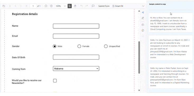Click Submit Form in the toolbar
This screenshot has width=194, height=96.
coord(104,6)
